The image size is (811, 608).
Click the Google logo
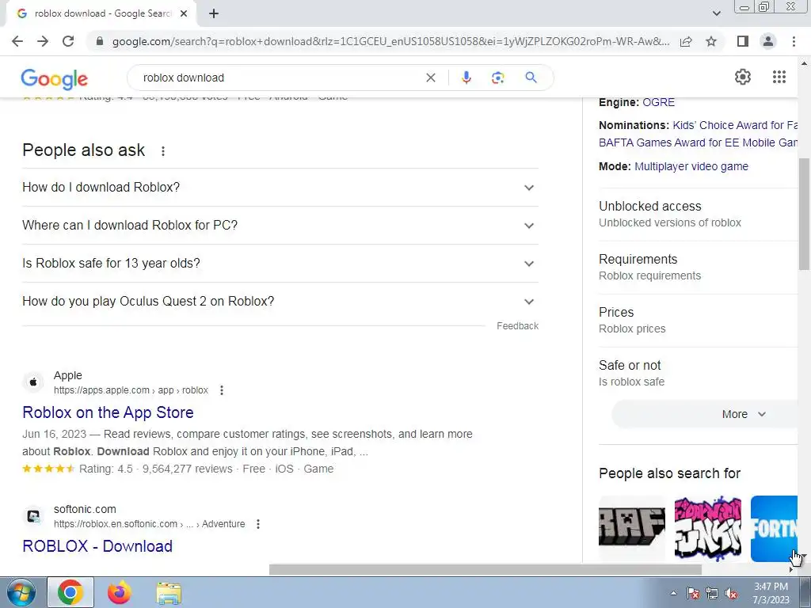(x=55, y=79)
